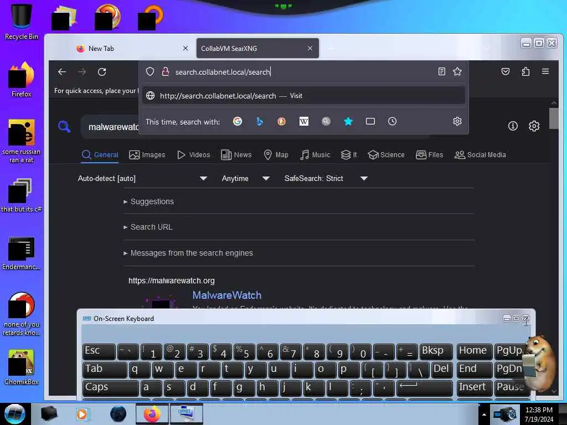Click Firefox in the taskbar
Screen dimensions: 567x425
coord(152,414)
